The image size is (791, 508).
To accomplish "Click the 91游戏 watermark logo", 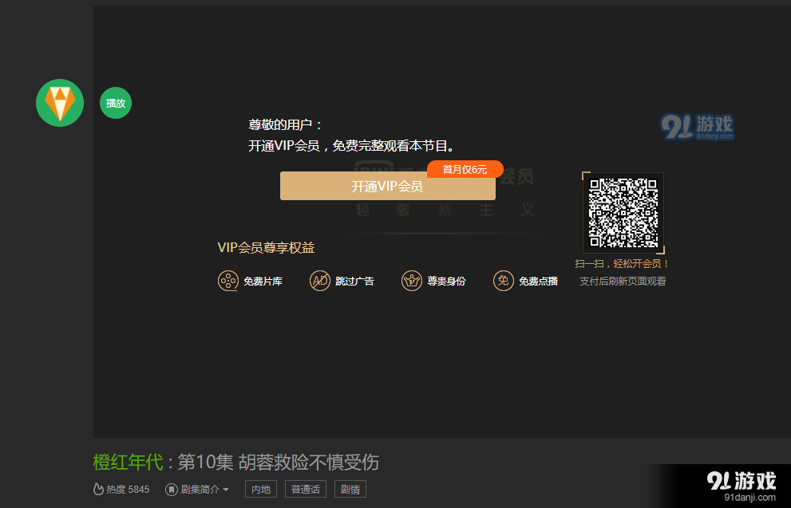I will tap(698, 128).
